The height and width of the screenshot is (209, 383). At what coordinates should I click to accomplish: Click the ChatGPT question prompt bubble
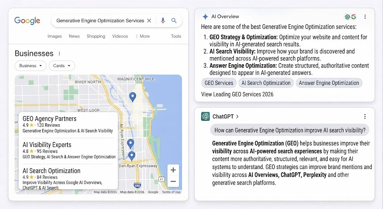coord(290,130)
